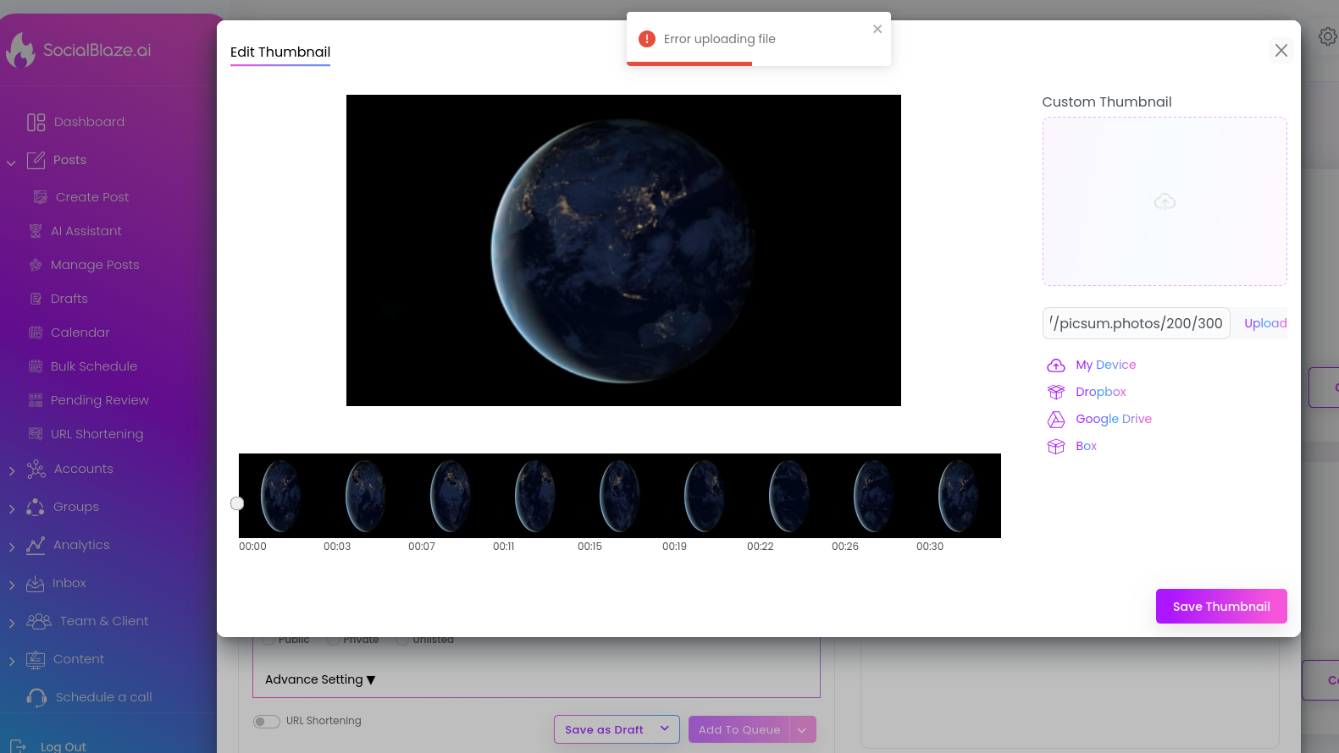Open Add To Queue dropdown arrow
This screenshot has width=1339, height=753.
[x=802, y=730]
